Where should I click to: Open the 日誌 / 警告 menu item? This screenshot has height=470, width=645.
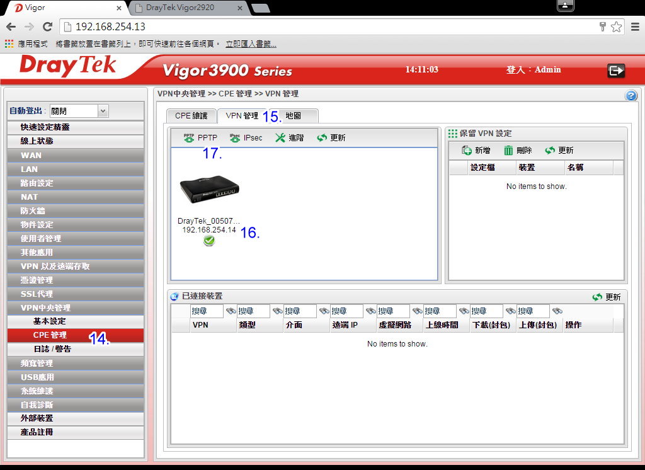[76, 349]
